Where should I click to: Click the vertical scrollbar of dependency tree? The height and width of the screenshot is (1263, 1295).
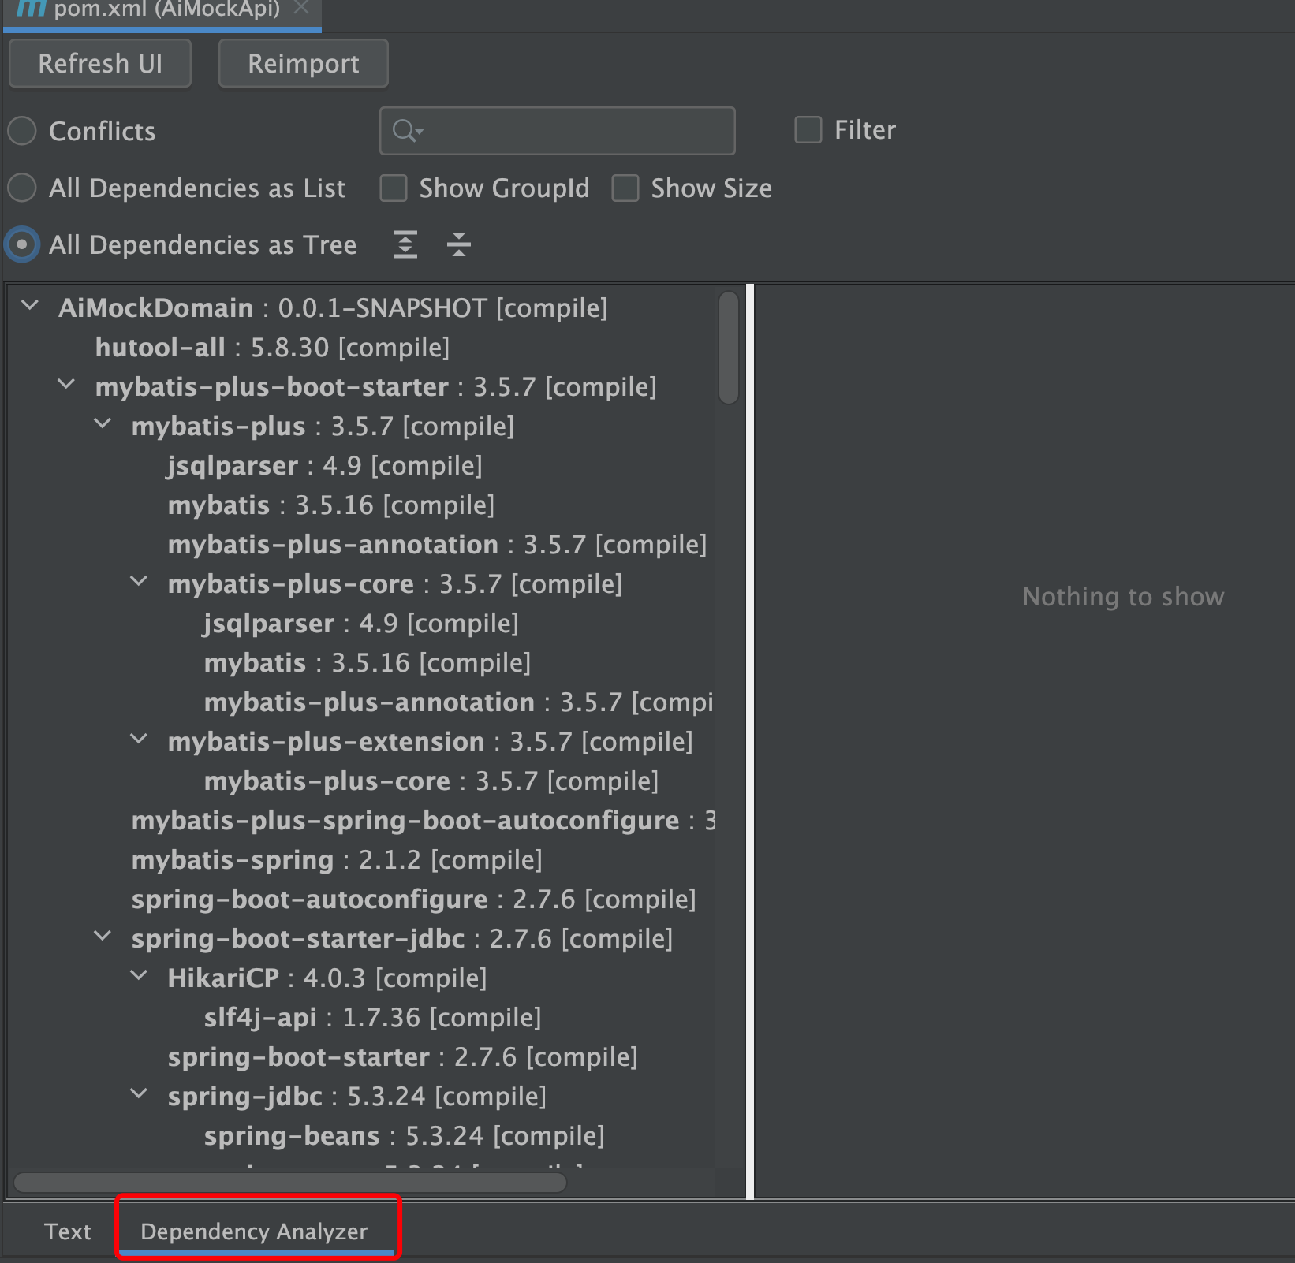729,347
